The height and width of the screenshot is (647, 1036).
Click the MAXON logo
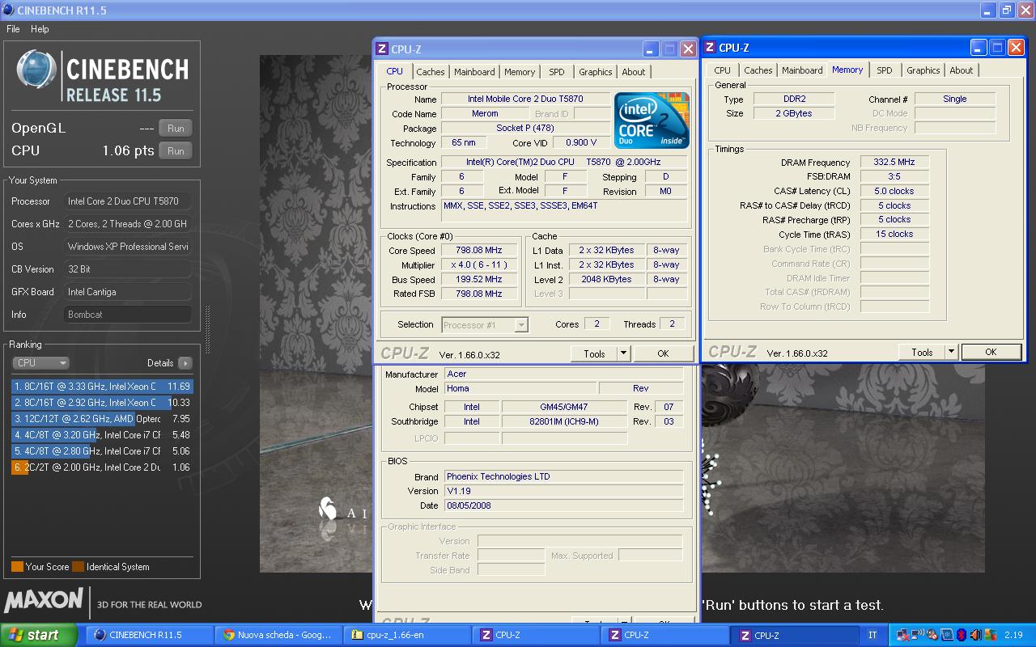(44, 600)
